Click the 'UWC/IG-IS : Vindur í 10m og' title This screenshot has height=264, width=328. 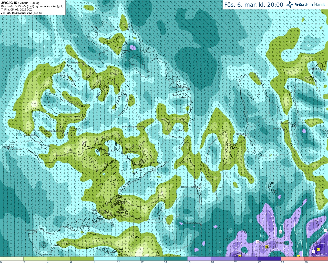click(x=20, y=3)
